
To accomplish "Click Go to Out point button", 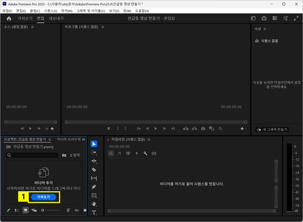I will 173,129.
